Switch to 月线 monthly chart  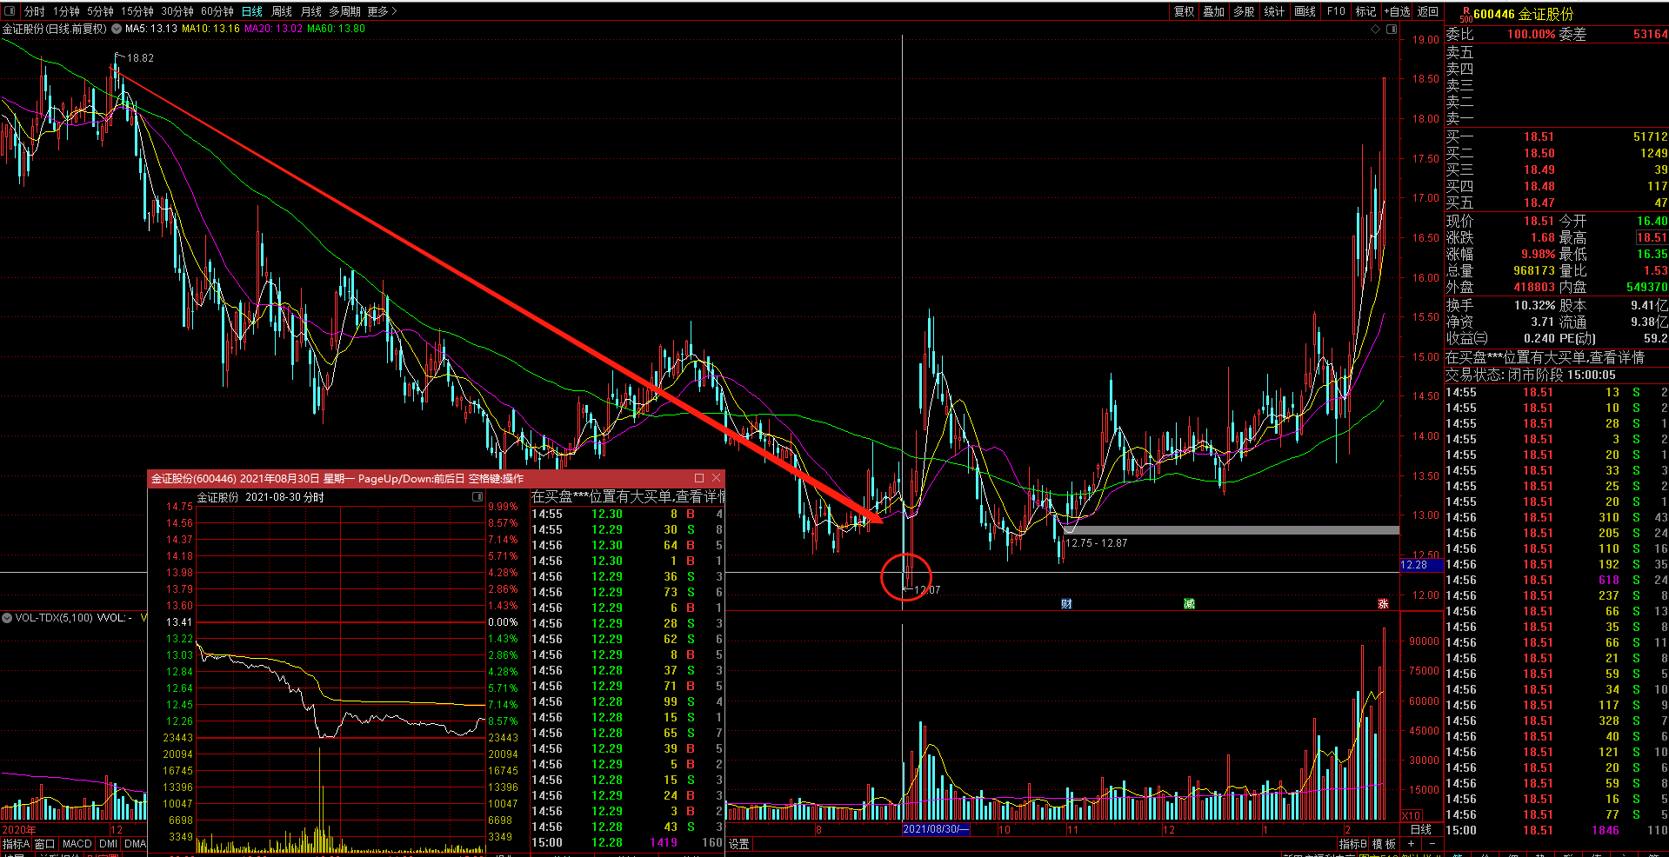click(x=311, y=11)
